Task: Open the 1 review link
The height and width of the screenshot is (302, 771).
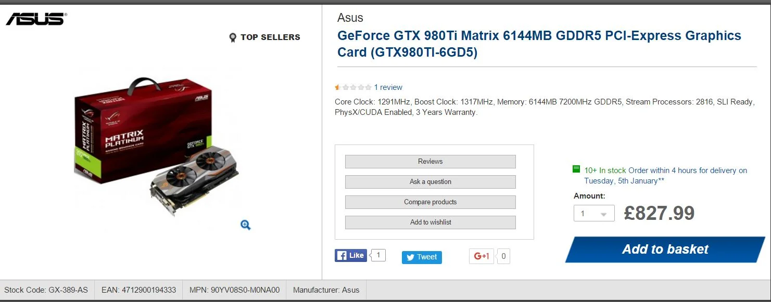Action: pyautogui.click(x=388, y=87)
